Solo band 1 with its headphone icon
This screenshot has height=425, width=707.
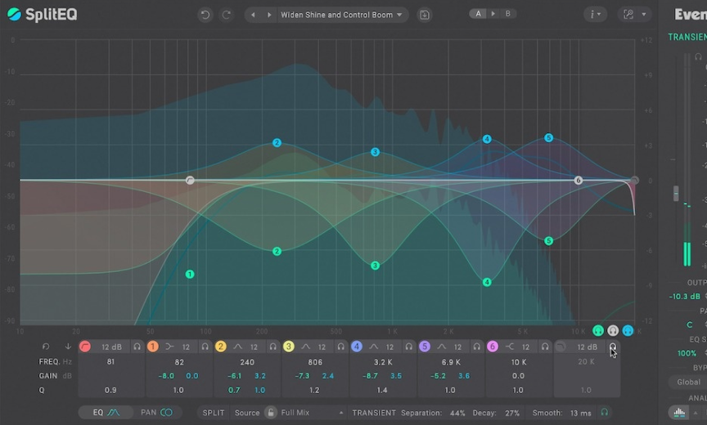point(205,347)
